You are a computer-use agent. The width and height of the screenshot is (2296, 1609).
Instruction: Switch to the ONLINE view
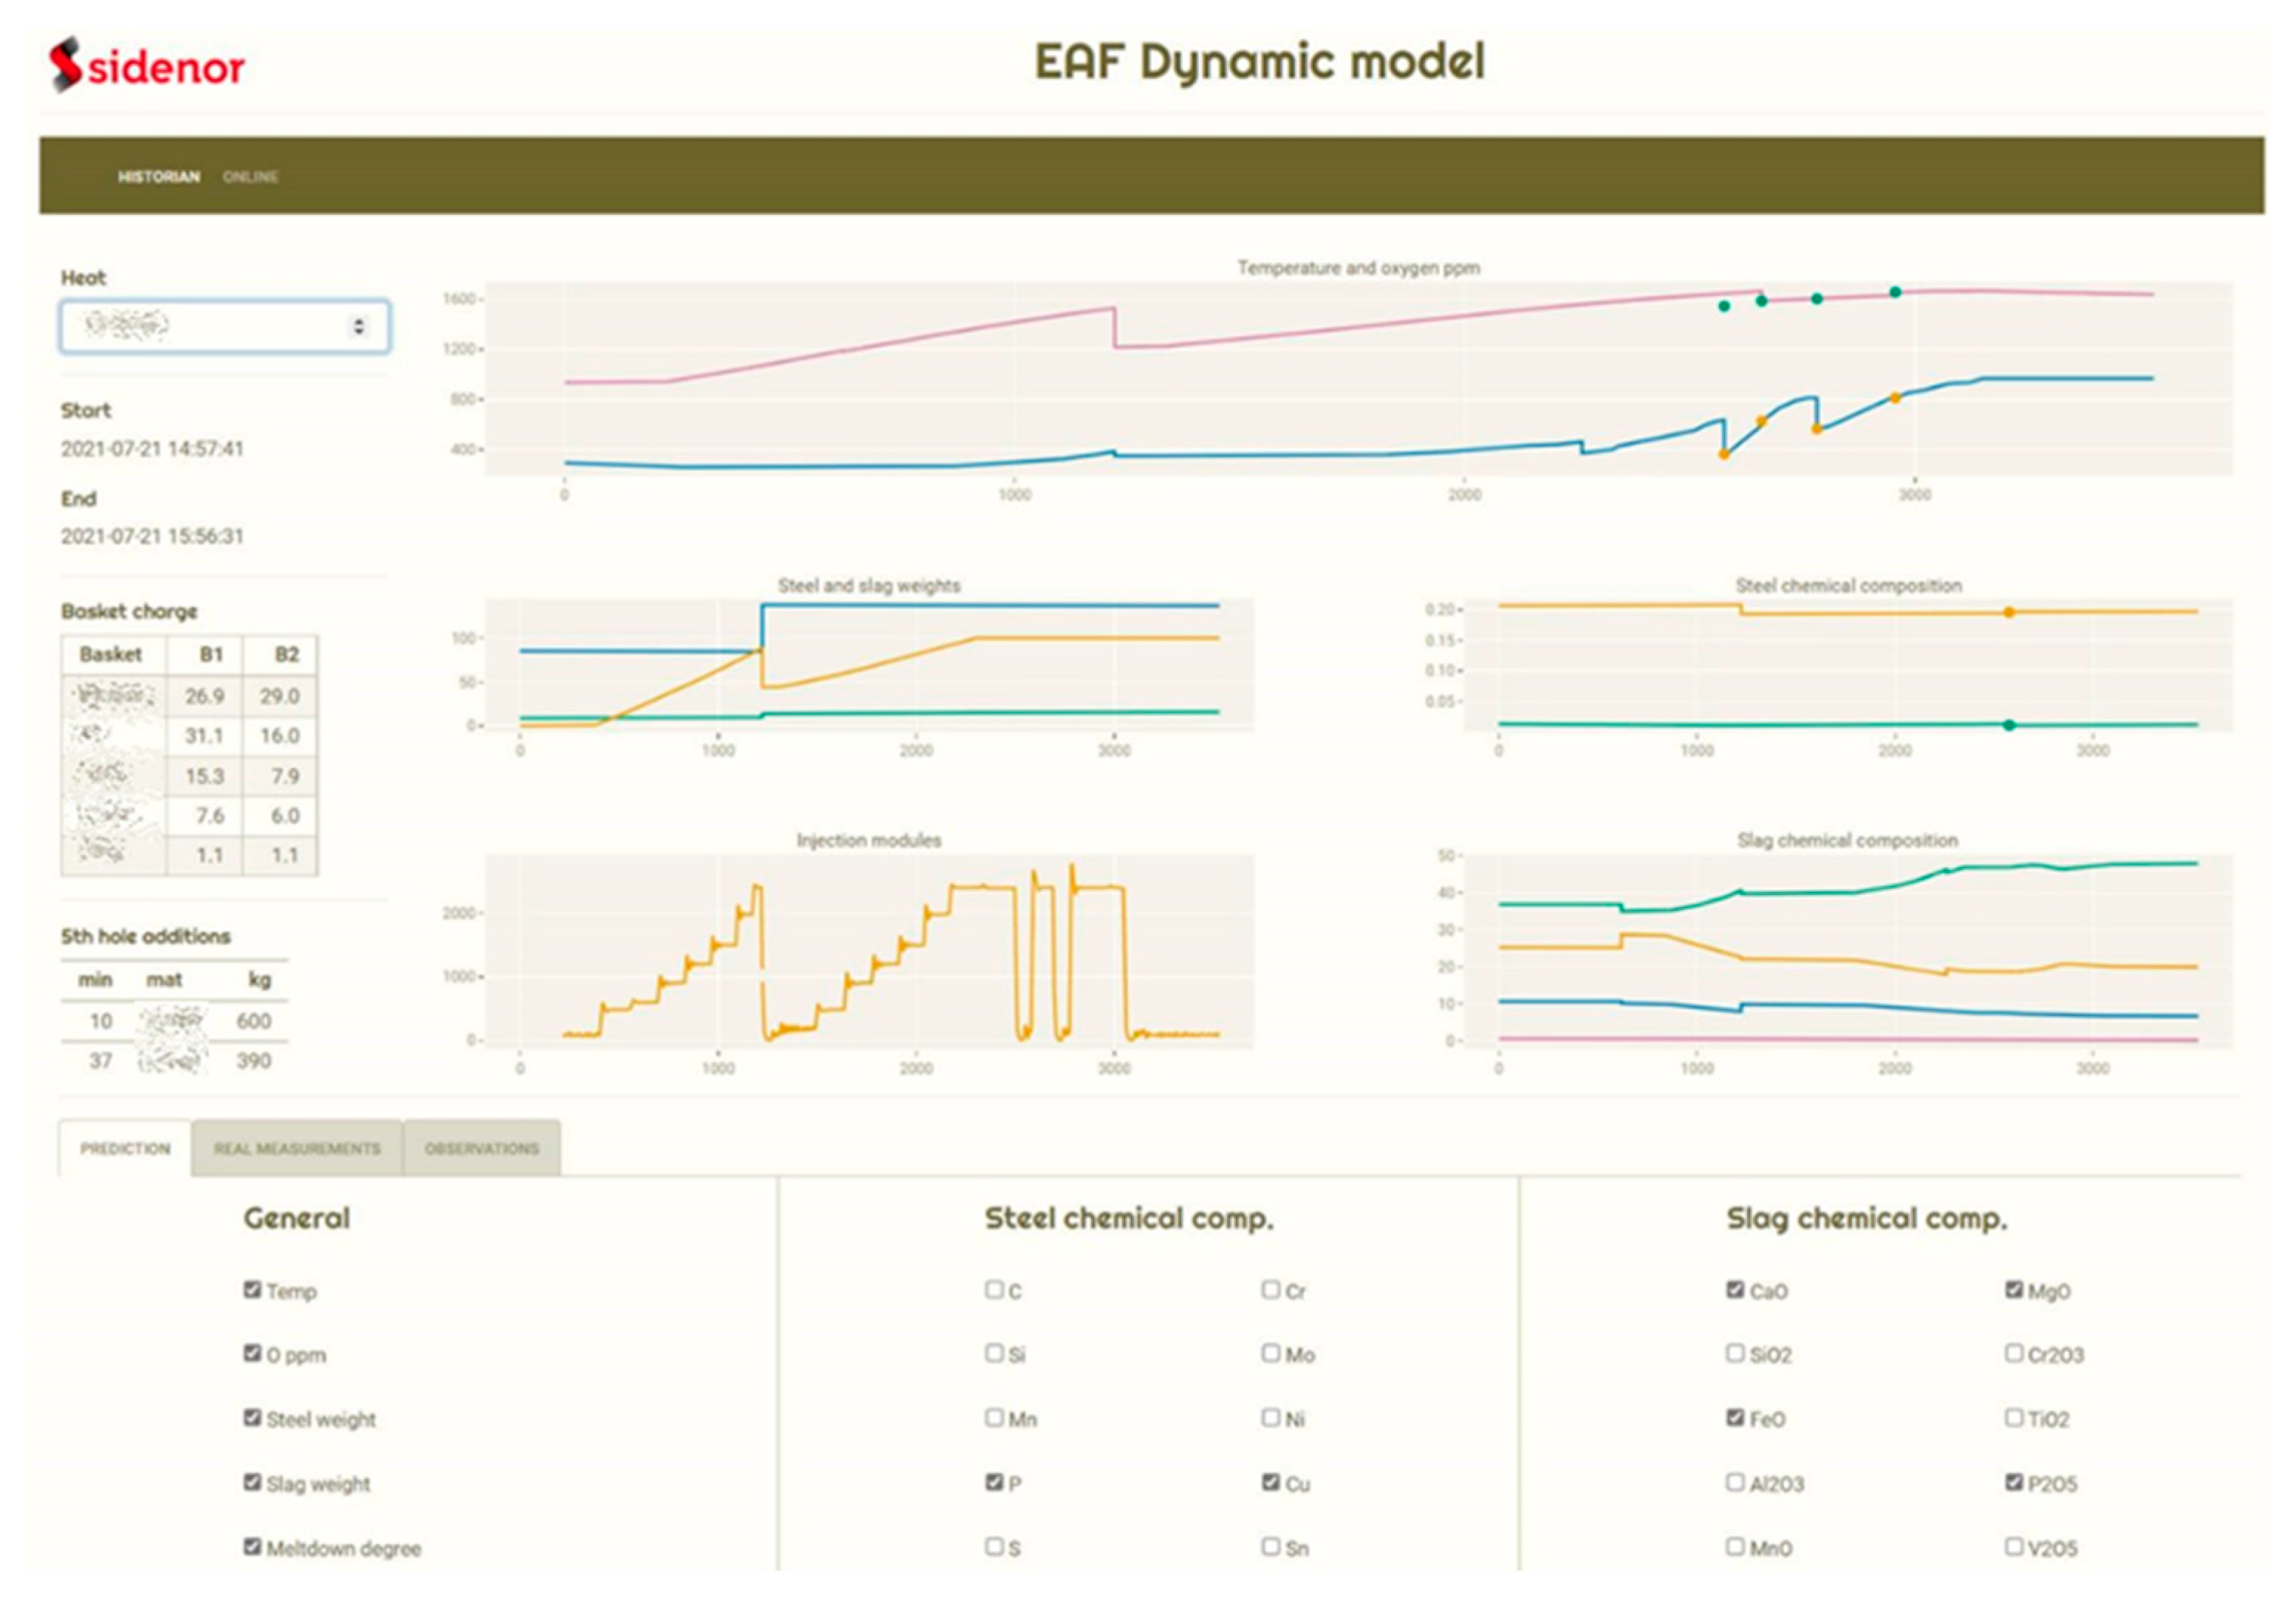click(x=250, y=177)
